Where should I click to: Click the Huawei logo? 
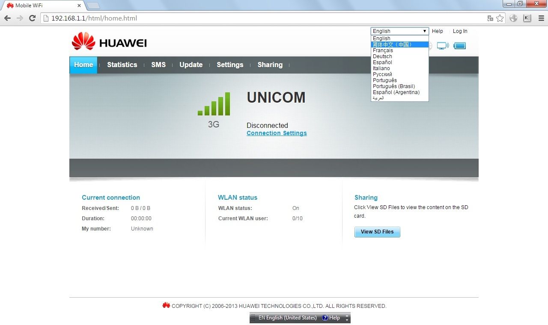[x=109, y=41]
